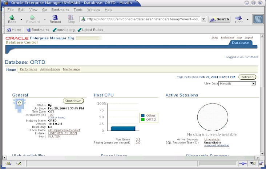
Task: Open the Window menu
Action: [94, 10]
